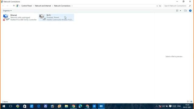Click the ENG language indicator
194x109 pixels.
179,106
